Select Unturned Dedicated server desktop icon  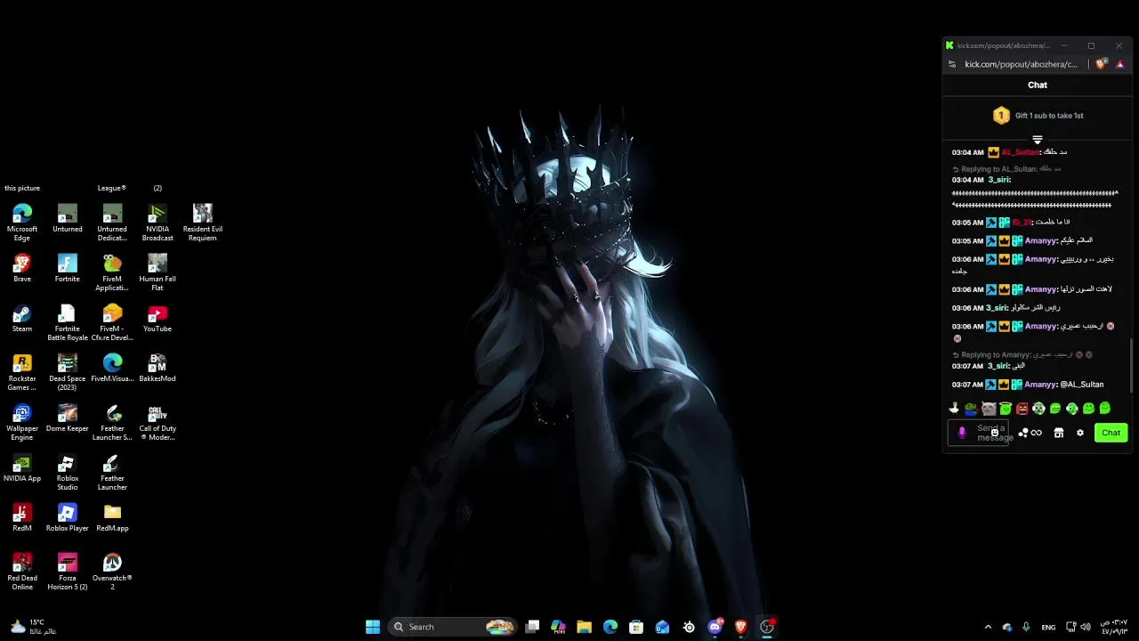point(112,223)
